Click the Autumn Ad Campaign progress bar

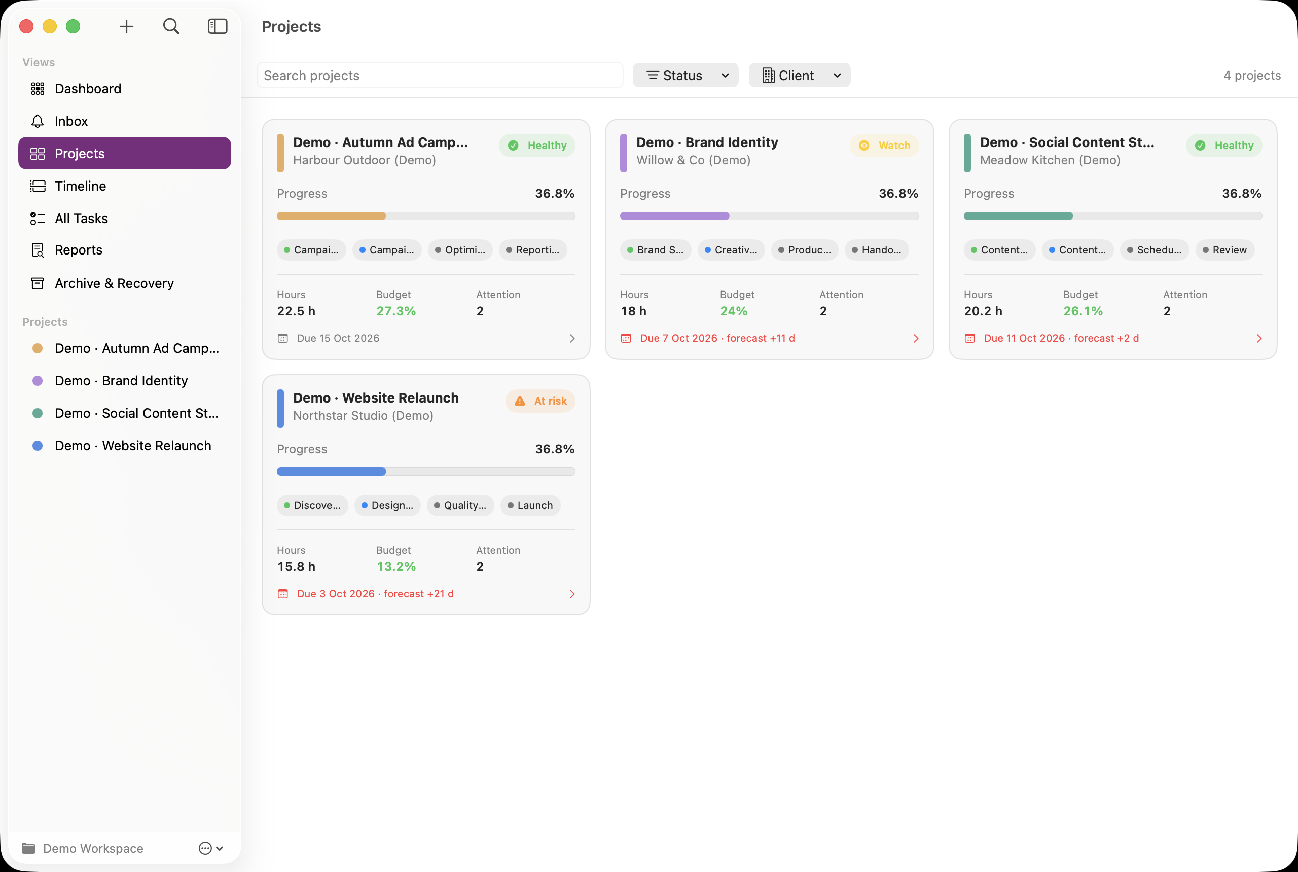pyautogui.click(x=426, y=216)
